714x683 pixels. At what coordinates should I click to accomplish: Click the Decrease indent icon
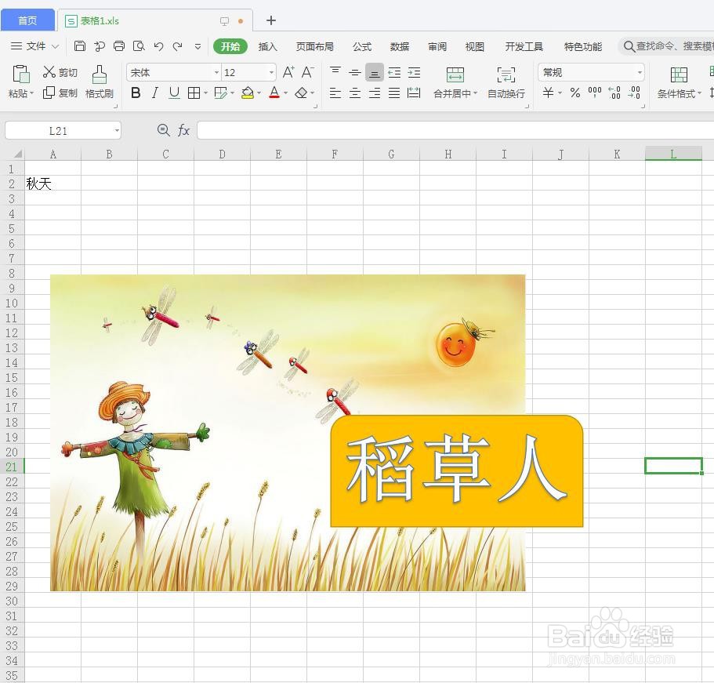point(394,72)
